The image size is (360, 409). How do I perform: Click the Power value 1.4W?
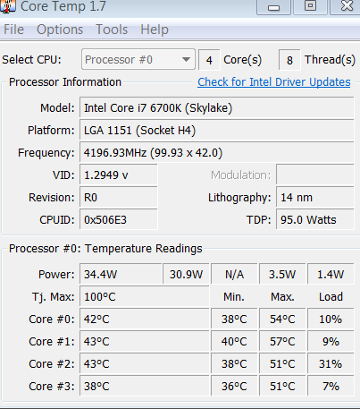click(331, 274)
